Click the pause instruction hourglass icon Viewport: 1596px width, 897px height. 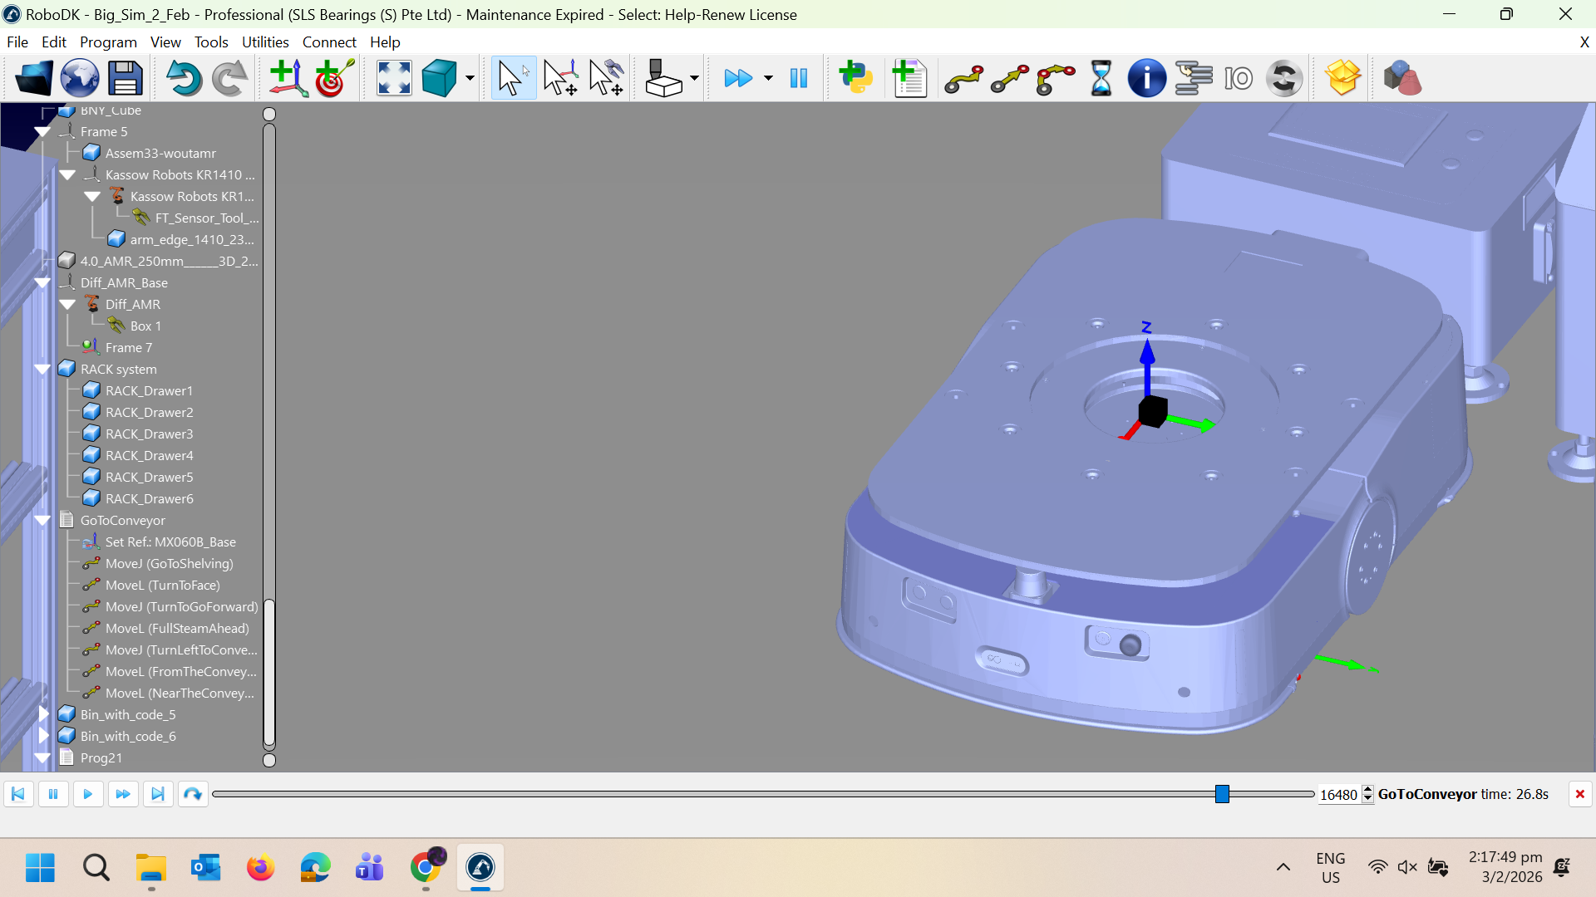pyautogui.click(x=1101, y=78)
